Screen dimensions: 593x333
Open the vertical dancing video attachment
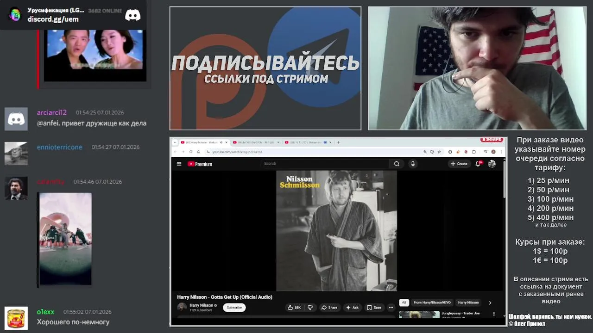point(65,239)
